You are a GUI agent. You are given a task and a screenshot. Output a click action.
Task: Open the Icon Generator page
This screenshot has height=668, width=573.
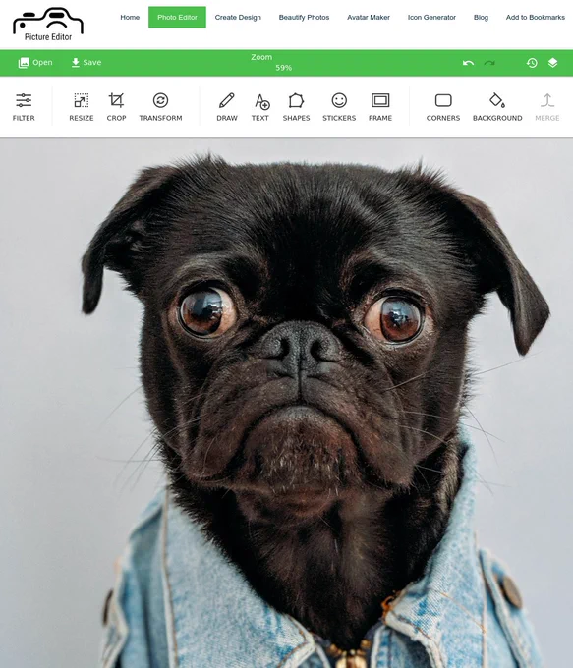pos(431,17)
